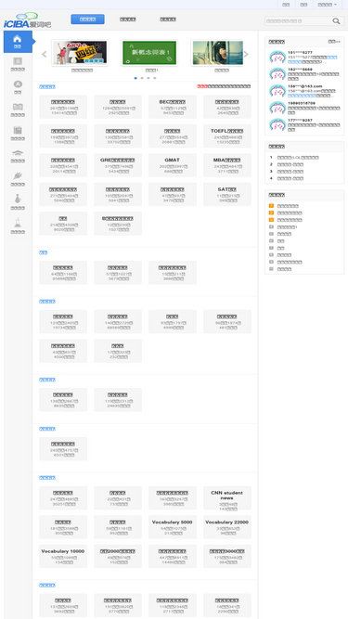Open the Vocabulary 10000 card
This screenshot has height=619, width=348.
pyautogui.click(x=63, y=556)
